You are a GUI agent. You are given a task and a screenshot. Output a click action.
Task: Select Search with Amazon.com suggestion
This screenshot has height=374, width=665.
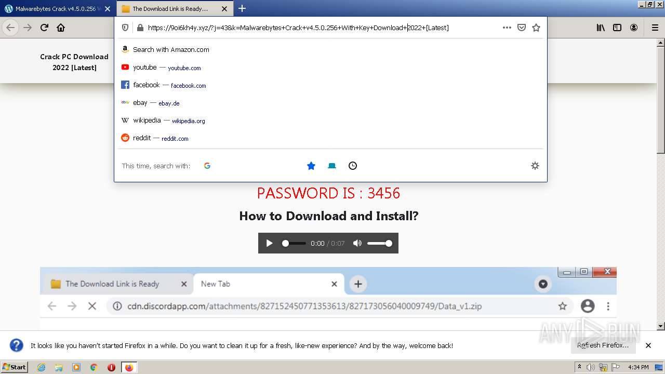(330, 49)
